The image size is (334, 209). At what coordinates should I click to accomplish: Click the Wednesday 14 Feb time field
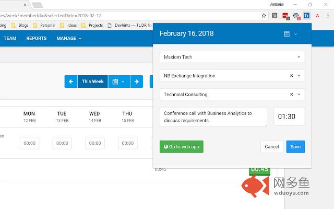[95, 143]
